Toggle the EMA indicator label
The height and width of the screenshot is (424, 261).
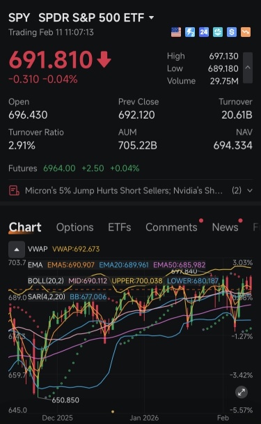tap(35, 265)
